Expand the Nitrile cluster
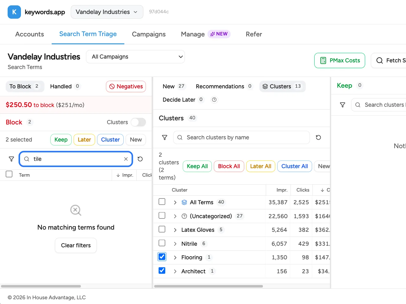Viewport: 406px width, 304px height. tap(175, 244)
